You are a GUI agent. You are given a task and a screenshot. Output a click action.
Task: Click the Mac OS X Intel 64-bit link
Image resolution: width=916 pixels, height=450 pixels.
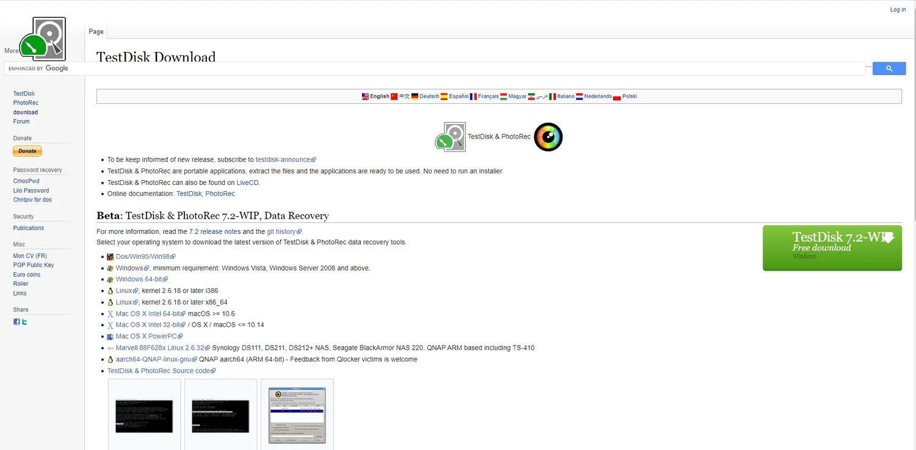pos(151,314)
